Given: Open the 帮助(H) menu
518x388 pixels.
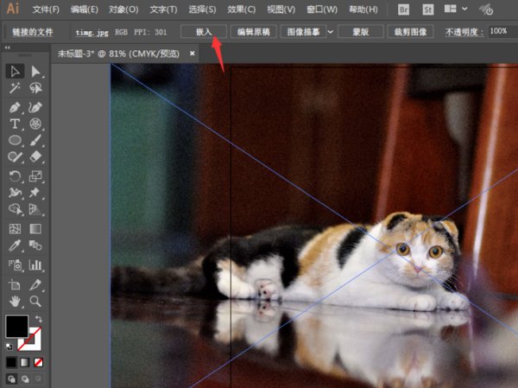Looking at the screenshot, I should [363, 10].
